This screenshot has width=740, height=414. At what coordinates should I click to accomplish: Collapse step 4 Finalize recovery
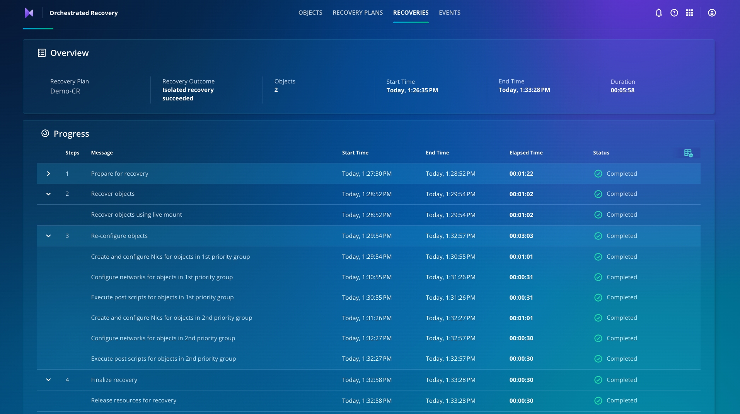[48, 380]
